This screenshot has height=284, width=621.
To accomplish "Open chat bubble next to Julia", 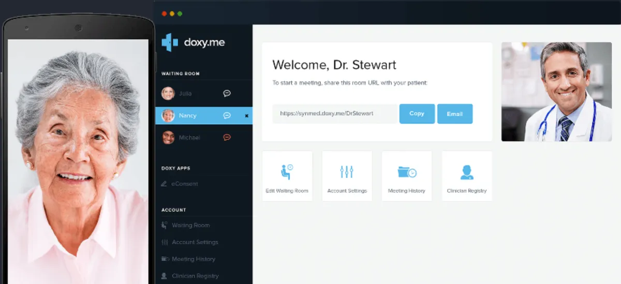I will tap(227, 94).
